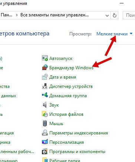Screen dimensions: 135x162
Task: Click the Брандмауэр Windows firewall icon
Action: [45, 67]
